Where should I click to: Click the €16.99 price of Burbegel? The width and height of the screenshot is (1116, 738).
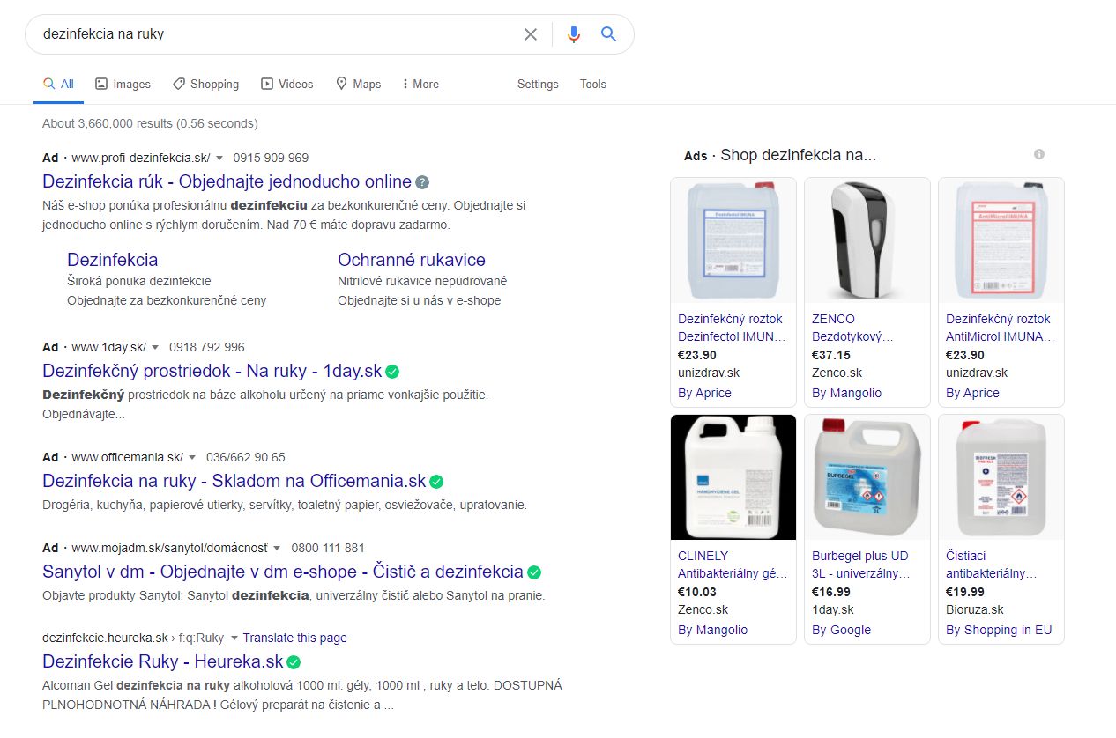(x=831, y=592)
